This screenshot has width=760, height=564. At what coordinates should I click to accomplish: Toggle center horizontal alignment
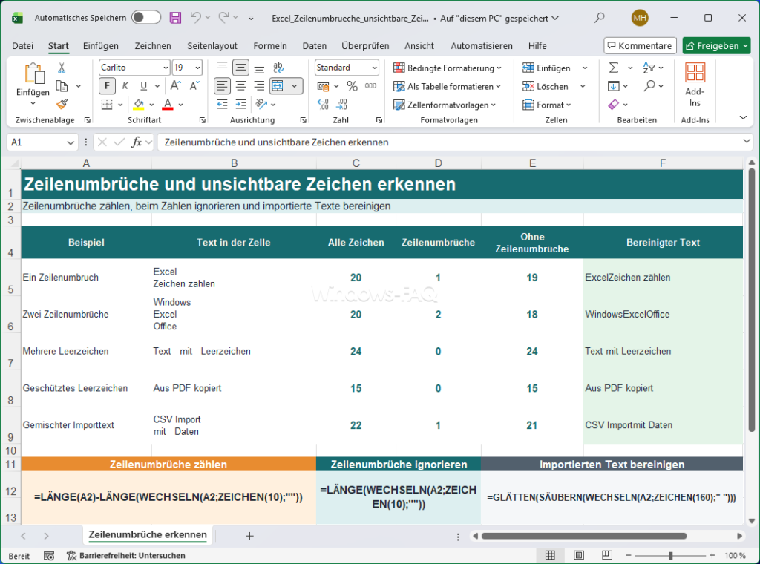240,86
